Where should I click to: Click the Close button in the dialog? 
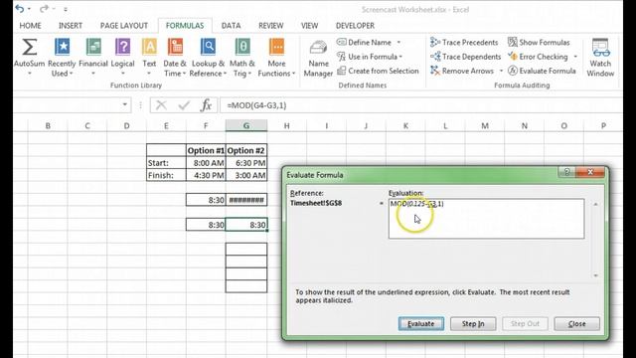576,323
